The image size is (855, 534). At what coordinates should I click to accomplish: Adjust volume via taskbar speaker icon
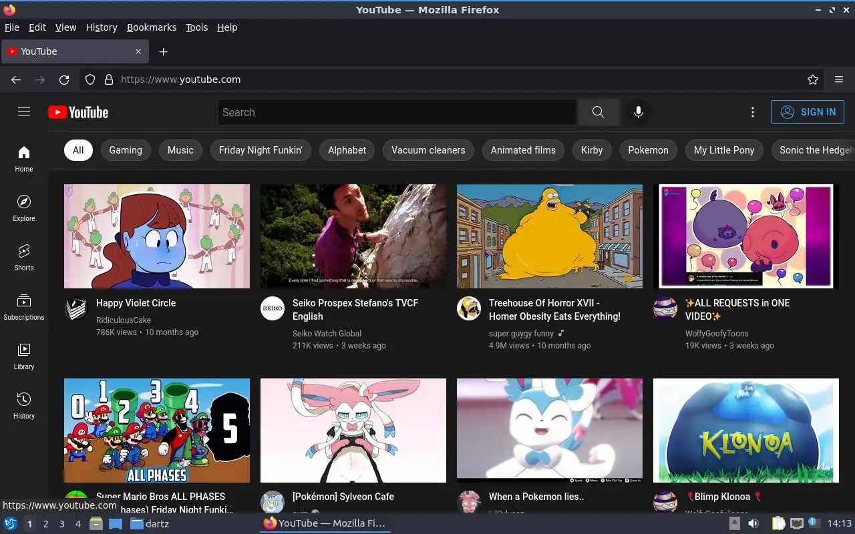[x=753, y=523]
